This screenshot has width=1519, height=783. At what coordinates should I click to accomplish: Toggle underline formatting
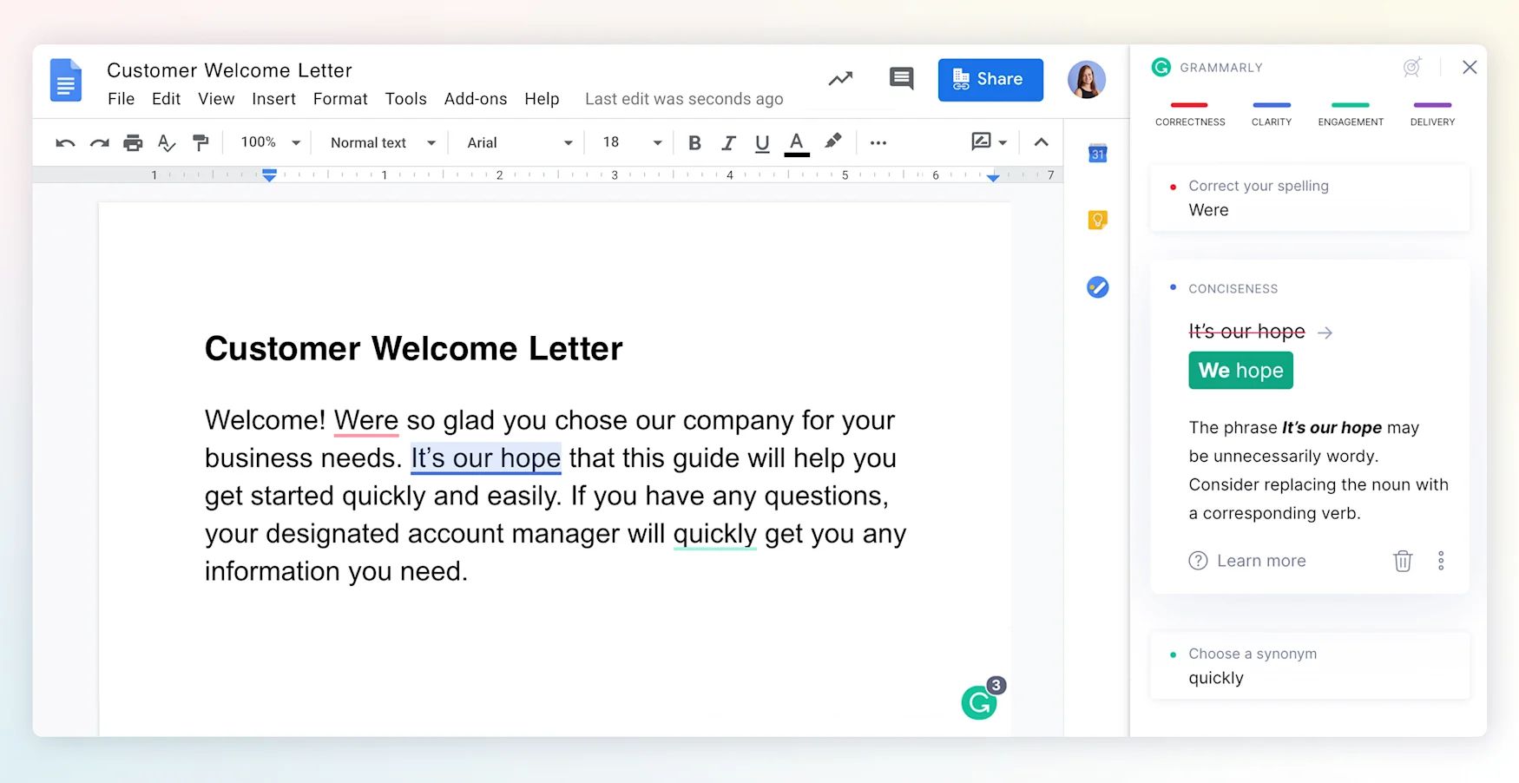click(762, 143)
